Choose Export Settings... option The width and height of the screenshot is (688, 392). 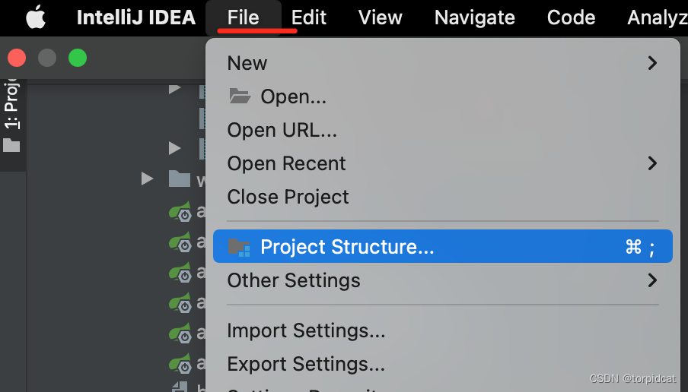pos(306,364)
